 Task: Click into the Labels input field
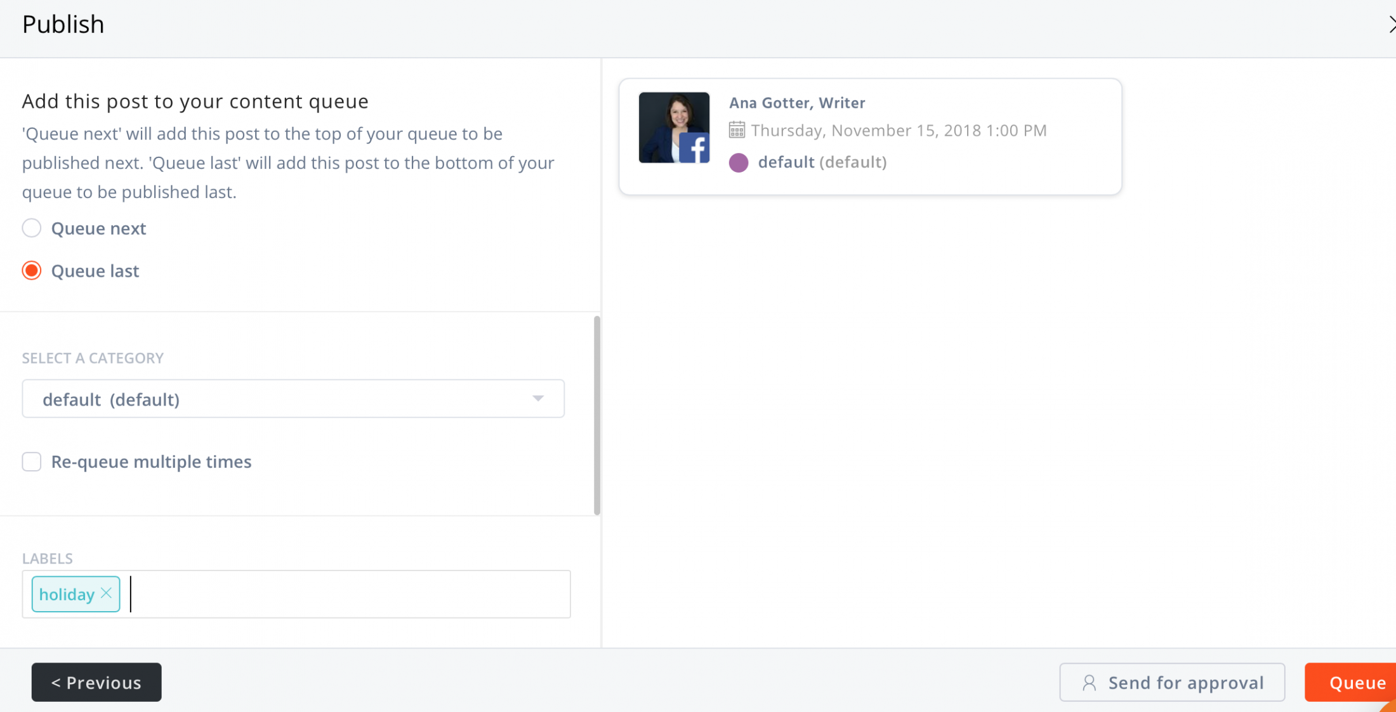point(349,595)
